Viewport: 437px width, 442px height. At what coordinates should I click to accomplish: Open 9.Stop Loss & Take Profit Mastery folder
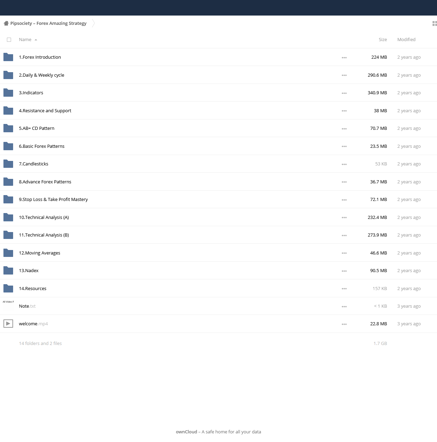pyautogui.click(x=53, y=200)
